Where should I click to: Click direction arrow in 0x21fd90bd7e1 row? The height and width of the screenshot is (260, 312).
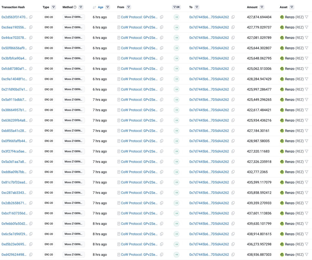click(177, 89)
